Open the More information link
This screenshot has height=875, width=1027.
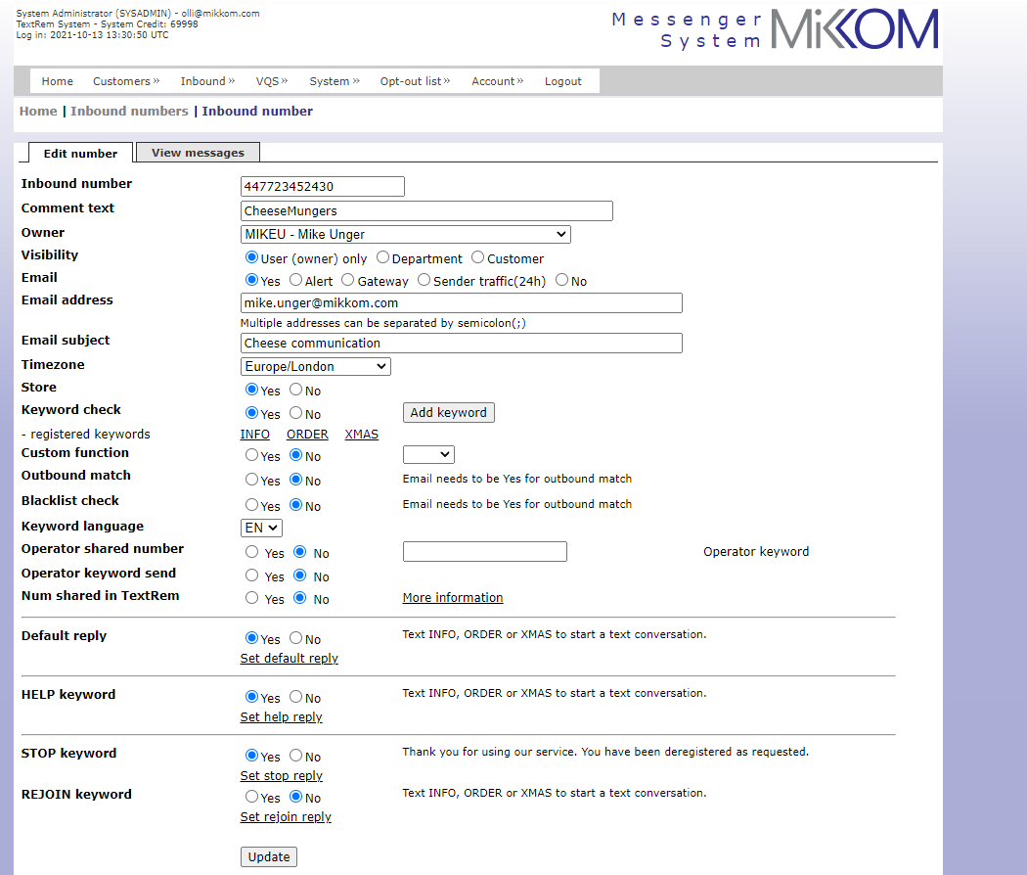click(452, 598)
